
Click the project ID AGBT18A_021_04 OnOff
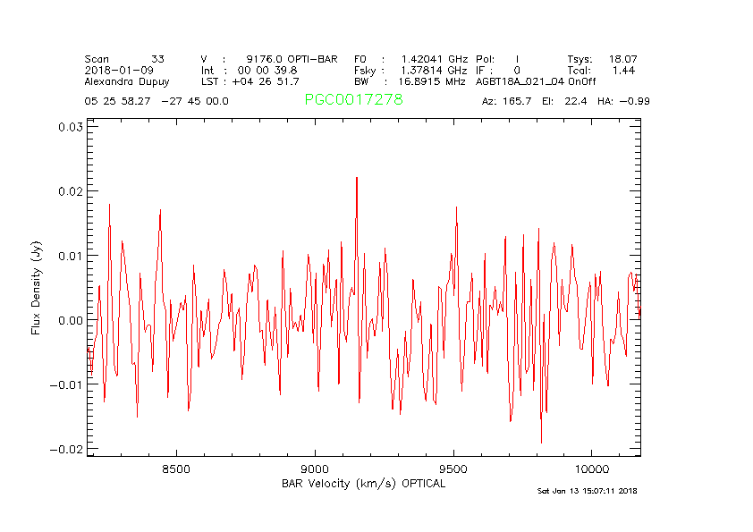(536, 80)
